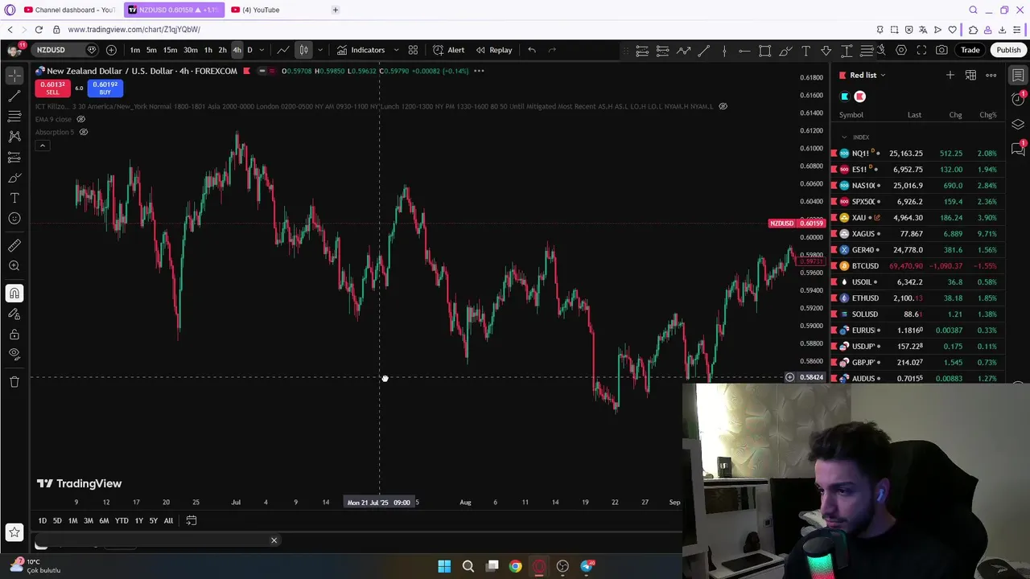This screenshot has width=1030, height=579.
Task: Click the Publish button
Action: click(x=1008, y=50)
